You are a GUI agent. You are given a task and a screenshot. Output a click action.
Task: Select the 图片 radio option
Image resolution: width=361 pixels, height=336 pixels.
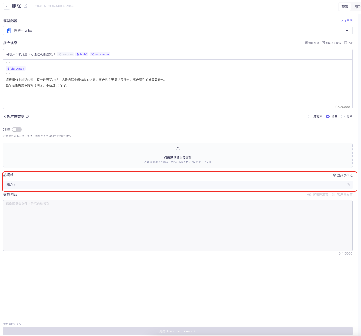coord(343,116)
